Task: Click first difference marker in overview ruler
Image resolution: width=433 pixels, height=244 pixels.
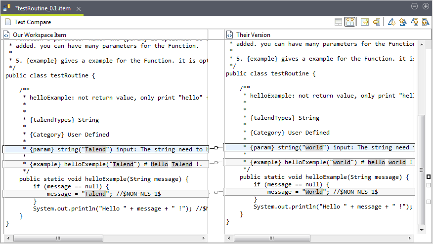Action: click(x=429, y=176)
